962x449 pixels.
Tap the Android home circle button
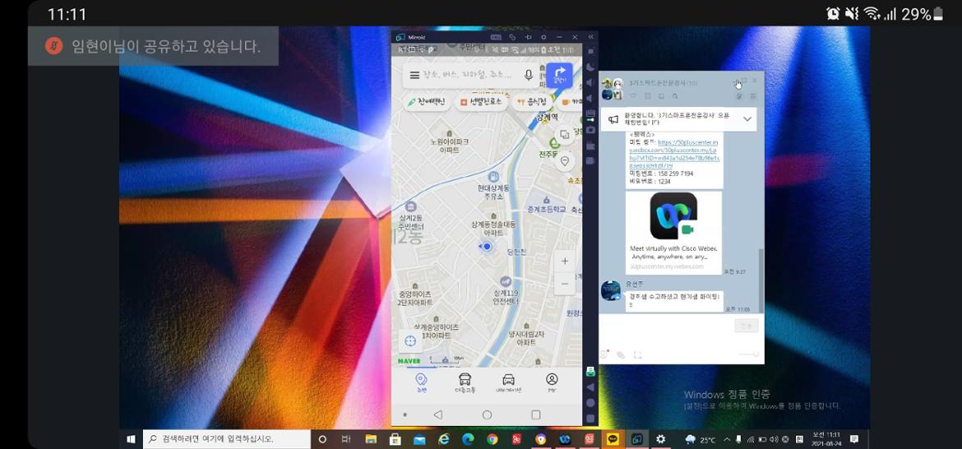click(x=487, y=415)
